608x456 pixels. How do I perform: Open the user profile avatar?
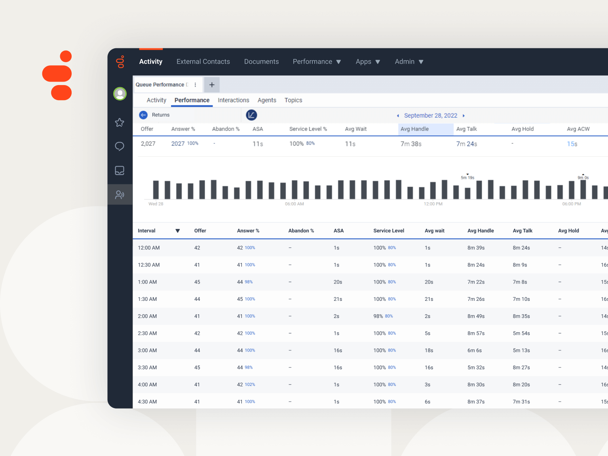click(x=120, y=94)
